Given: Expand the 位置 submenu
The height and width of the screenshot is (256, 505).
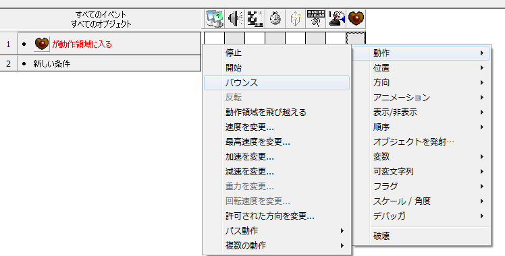Looking at the screenshot, I should [x=421, y=68].
